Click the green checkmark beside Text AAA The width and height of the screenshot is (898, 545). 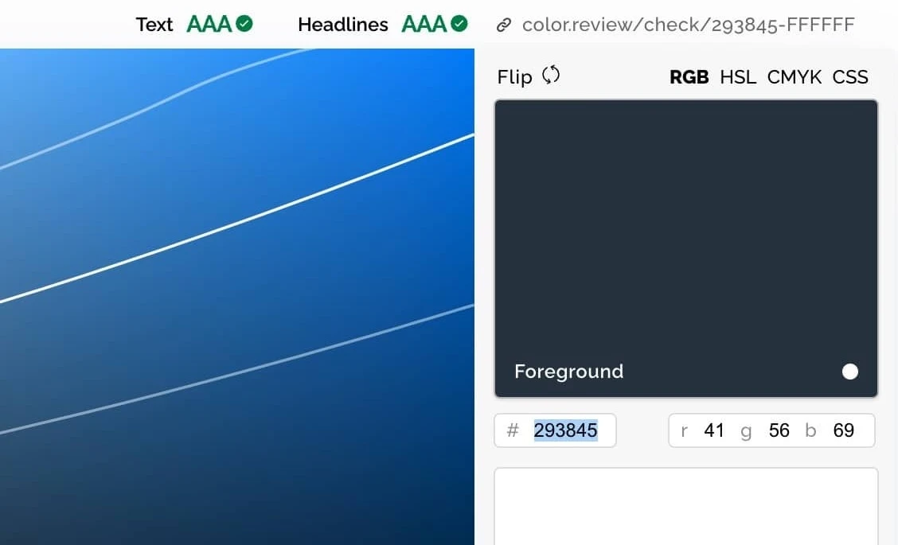click(245, 24)
